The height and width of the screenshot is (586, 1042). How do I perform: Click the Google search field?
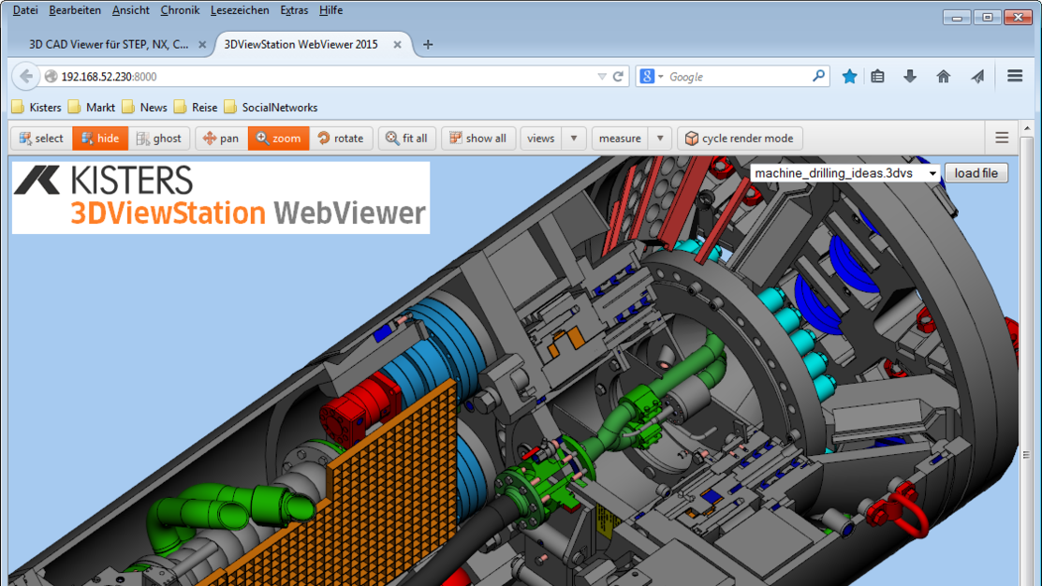pyautogui.click(x=738, y=77)
